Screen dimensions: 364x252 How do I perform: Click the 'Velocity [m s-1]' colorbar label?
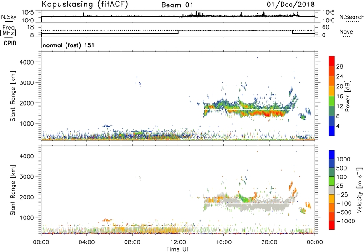[x=359, y=190]
